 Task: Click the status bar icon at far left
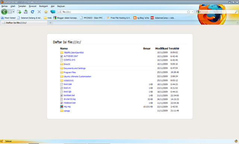click(1, 141)
